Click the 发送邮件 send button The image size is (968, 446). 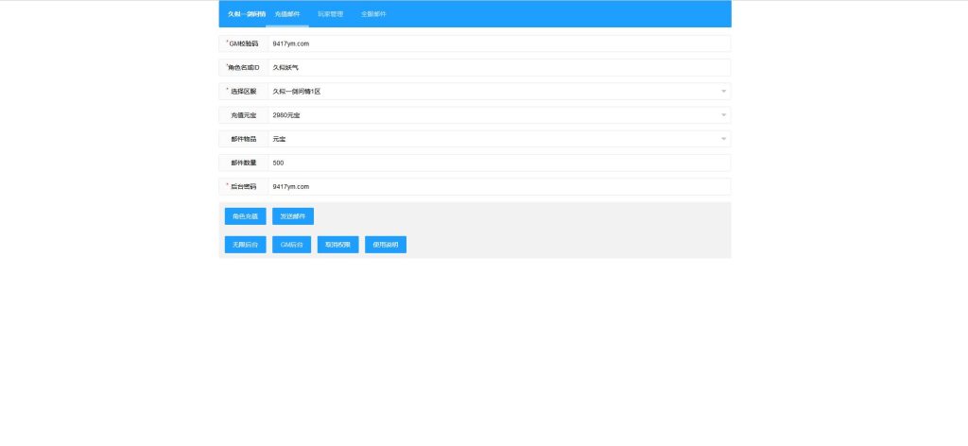[x=293, y=216]
